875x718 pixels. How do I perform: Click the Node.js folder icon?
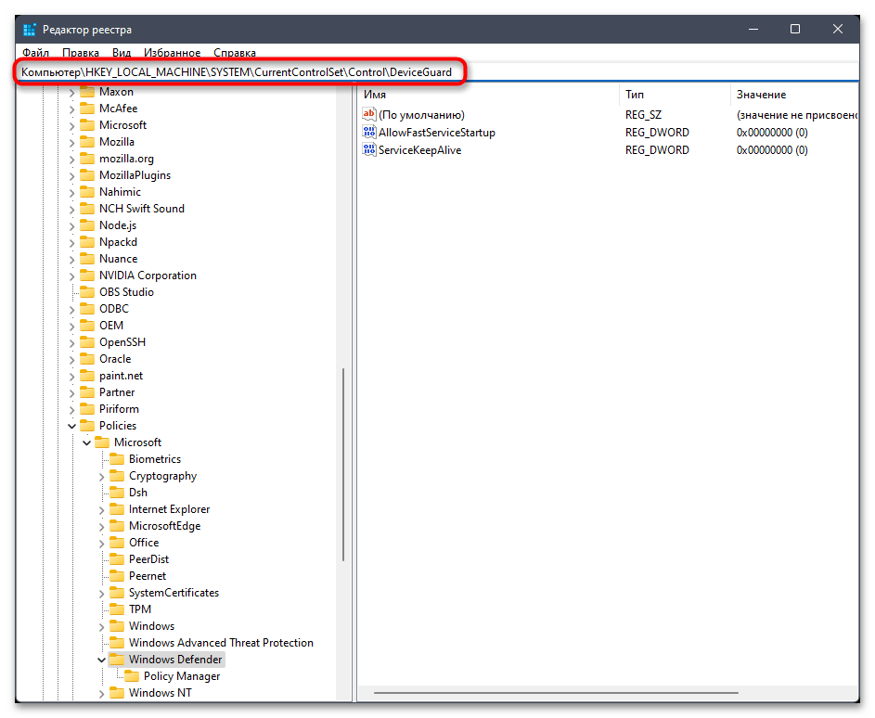click(87, 225)
